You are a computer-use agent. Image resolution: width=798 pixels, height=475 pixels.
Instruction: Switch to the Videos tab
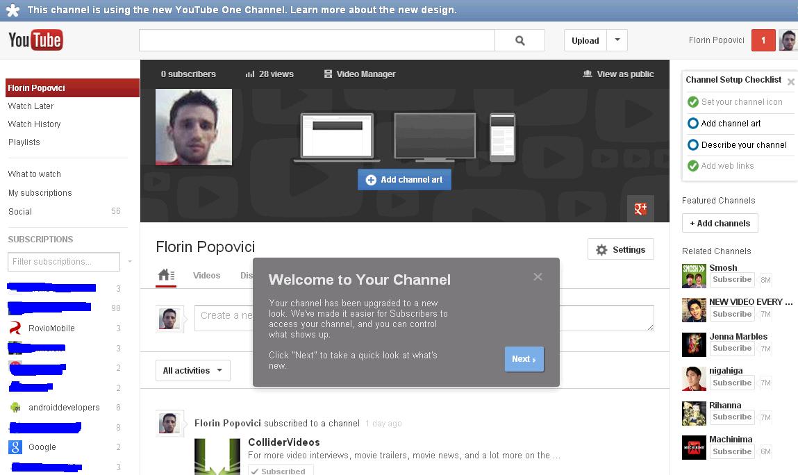(207, 276)
